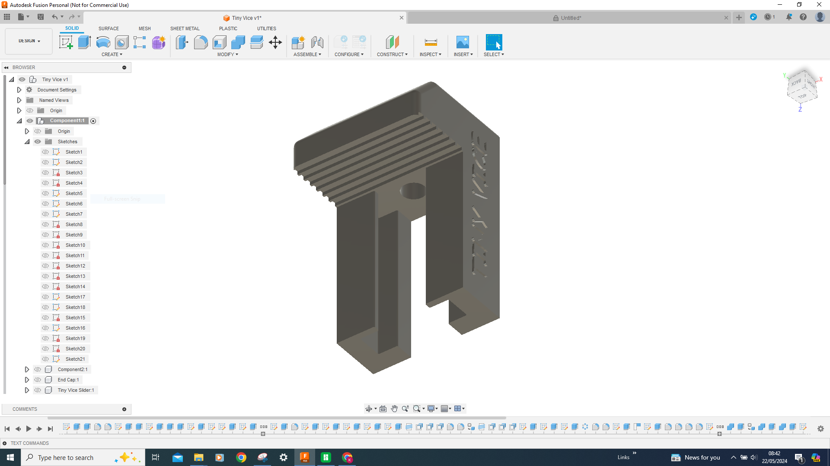The height and width of the screenshot is (466, 830).
Task: Open the INSPECT menu
Action: [431, 54]
